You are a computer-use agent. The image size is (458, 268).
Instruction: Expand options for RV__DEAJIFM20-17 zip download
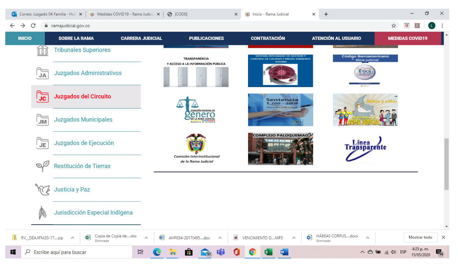(72, 238)
